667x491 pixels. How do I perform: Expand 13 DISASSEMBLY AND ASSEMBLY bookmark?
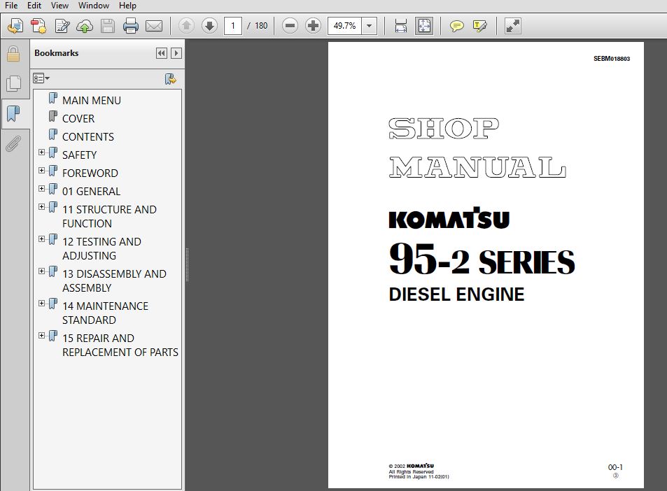coord(41,271)
